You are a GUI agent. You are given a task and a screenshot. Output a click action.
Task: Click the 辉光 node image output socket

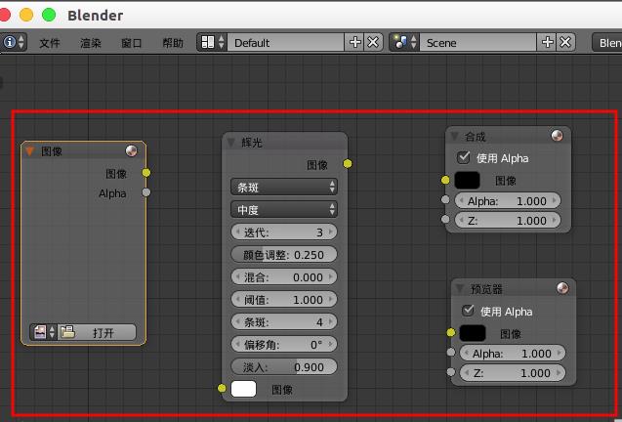coord(348,163)
